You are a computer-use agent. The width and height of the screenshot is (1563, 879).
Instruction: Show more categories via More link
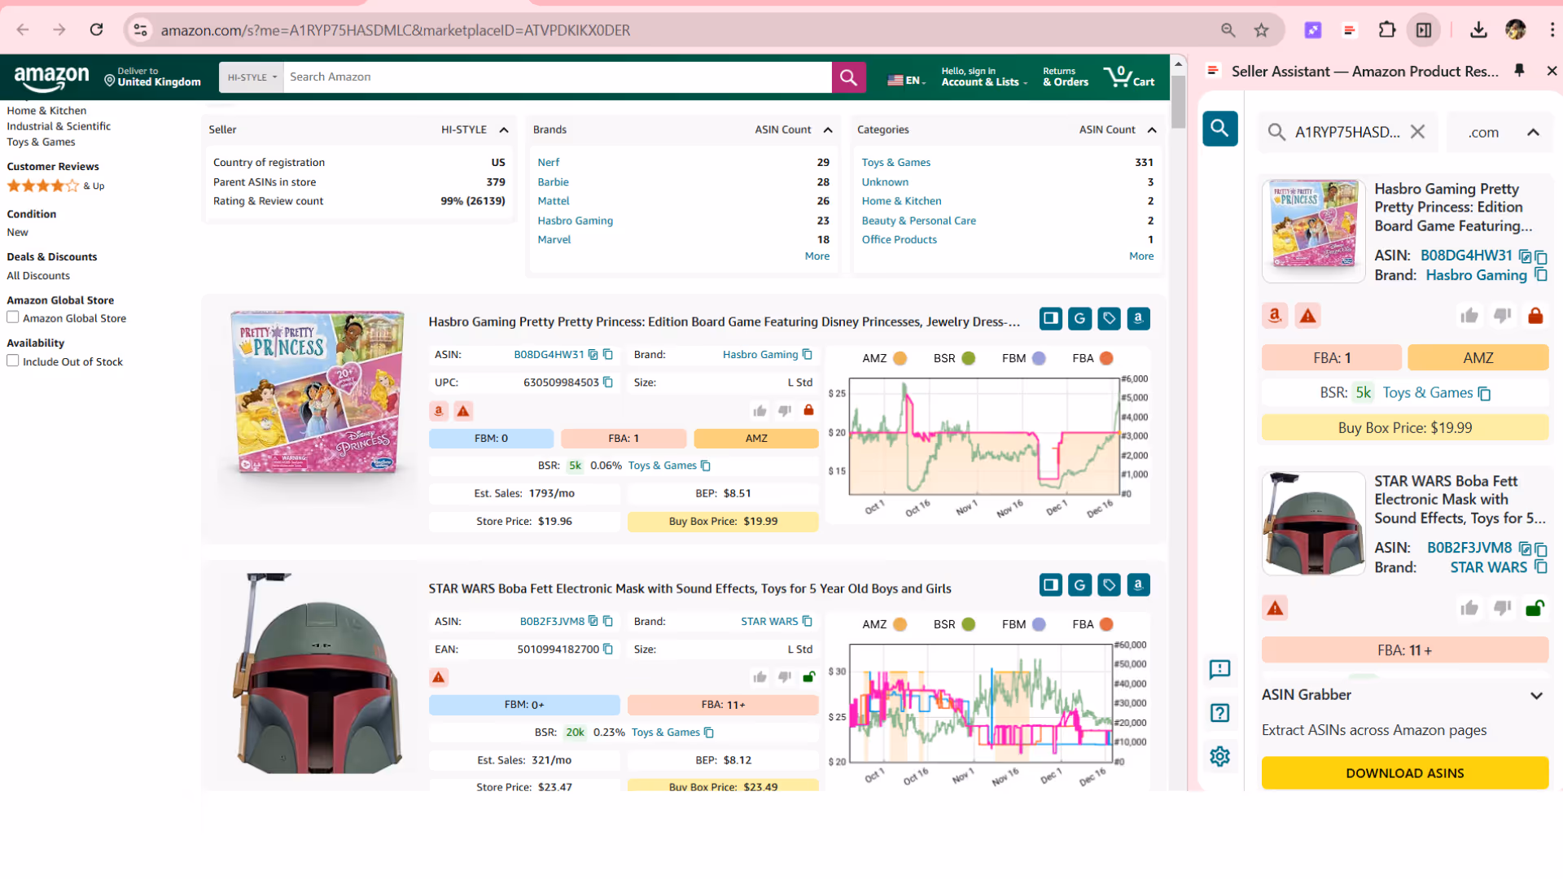click(1141, 256)
